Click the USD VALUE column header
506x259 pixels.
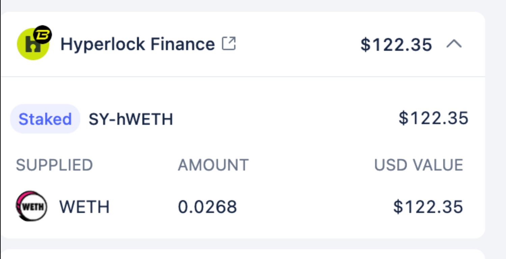pyautogui.click(x=418, y=165)
